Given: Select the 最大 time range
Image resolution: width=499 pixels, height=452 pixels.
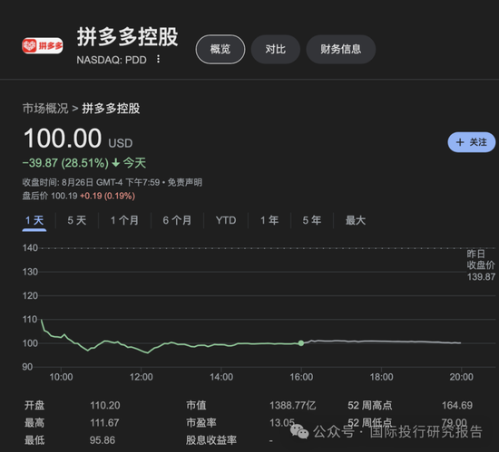Looking at the screenshot, I should (356, 220).
